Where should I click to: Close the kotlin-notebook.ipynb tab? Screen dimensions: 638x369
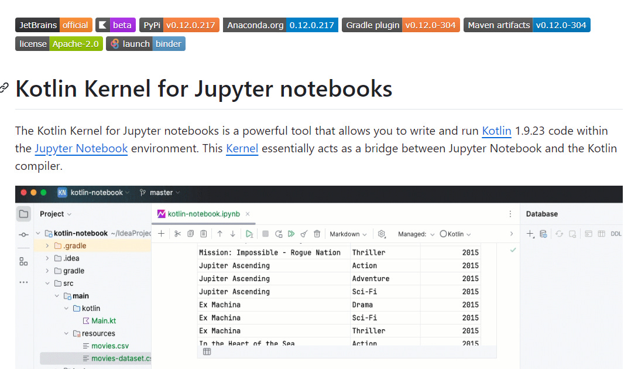click(x=248, y=214)
